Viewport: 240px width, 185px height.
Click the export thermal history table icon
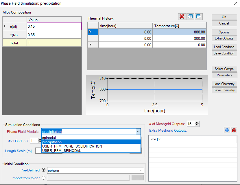click(199, 16)
